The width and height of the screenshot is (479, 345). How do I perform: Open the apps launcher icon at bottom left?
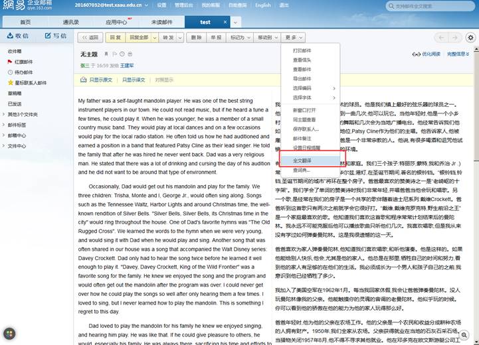[9, 334]
